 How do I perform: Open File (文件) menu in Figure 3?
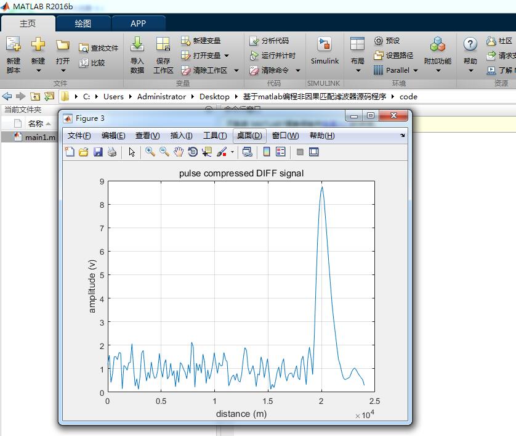tap(79, 136)
